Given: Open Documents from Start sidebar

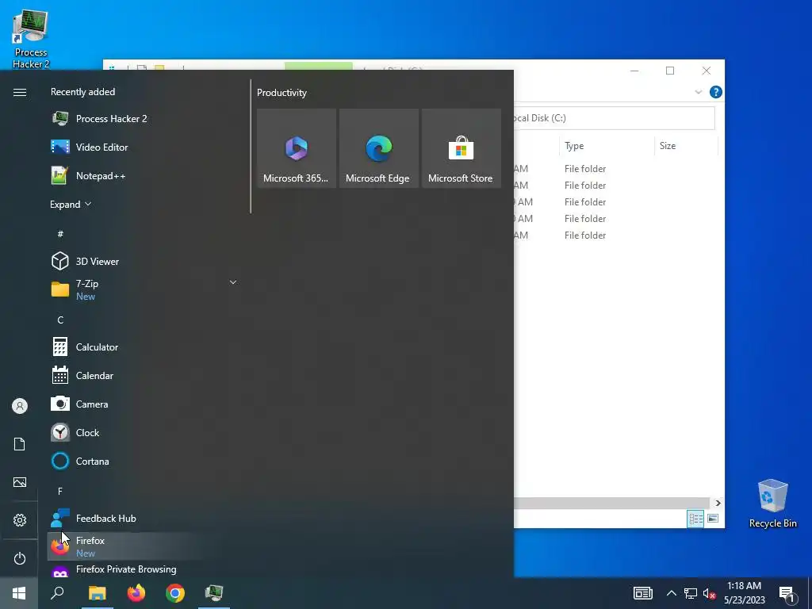Looking at the screenshot, I should (20, 444).
